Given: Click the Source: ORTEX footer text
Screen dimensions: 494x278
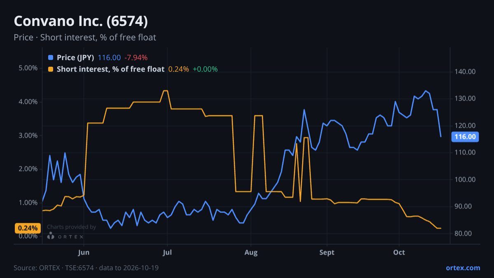Looking at the screenshot, I should click(86, 268).
